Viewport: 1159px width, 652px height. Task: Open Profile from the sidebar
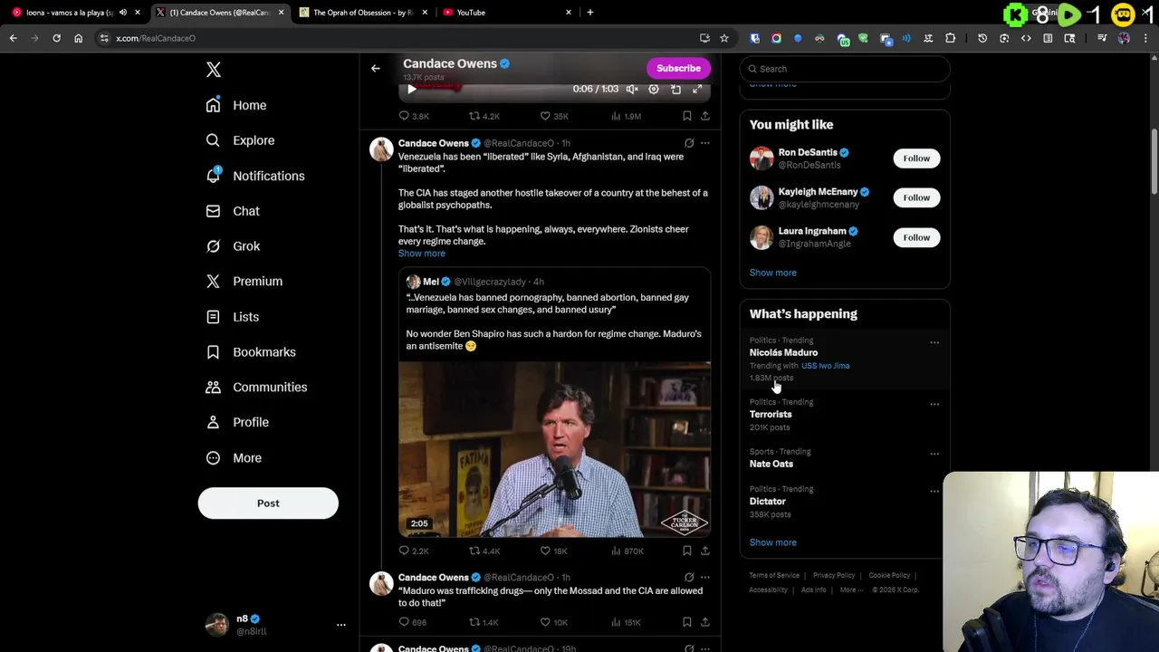click(x=237, y=422)
